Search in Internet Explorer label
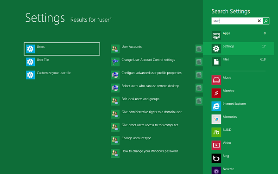Viewport: 278px width, 174px height. [234, 103]
